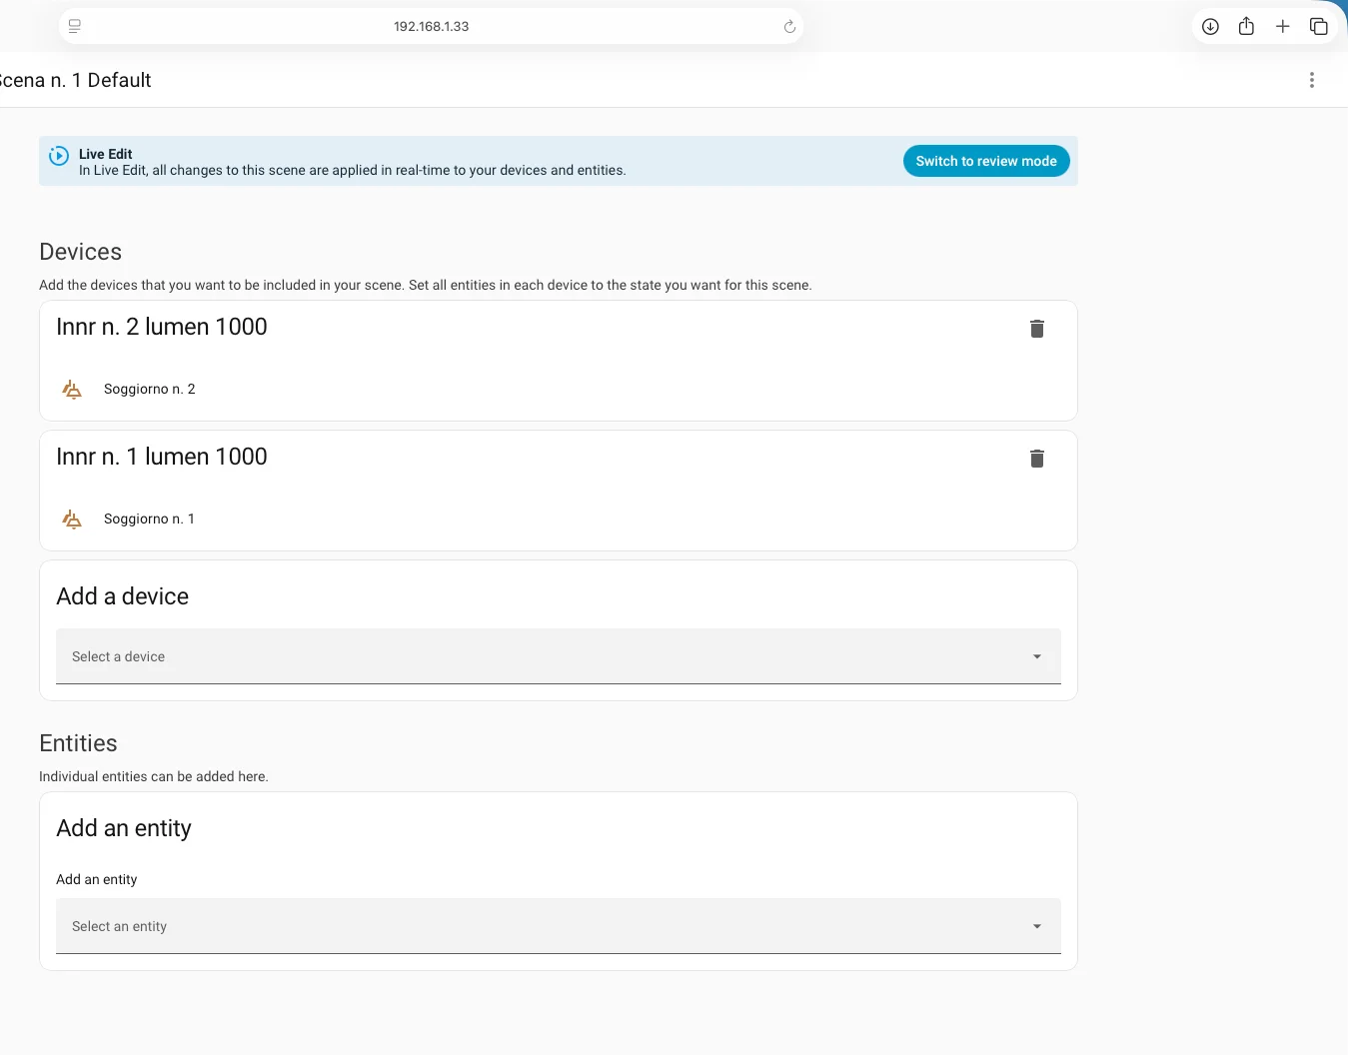This screenshot has height=1055, width=1348.
Task: Click the Devices section heading
Action: [x=81, y=252]
